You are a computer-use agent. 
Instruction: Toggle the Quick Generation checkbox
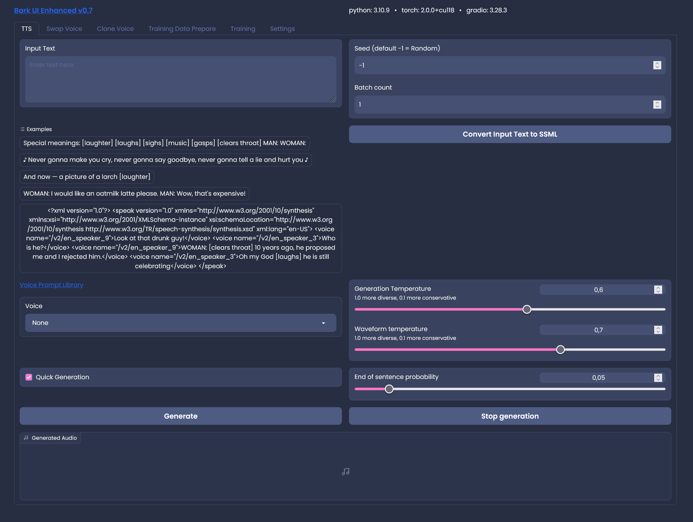pyautogui.click(x=29, y=377)
